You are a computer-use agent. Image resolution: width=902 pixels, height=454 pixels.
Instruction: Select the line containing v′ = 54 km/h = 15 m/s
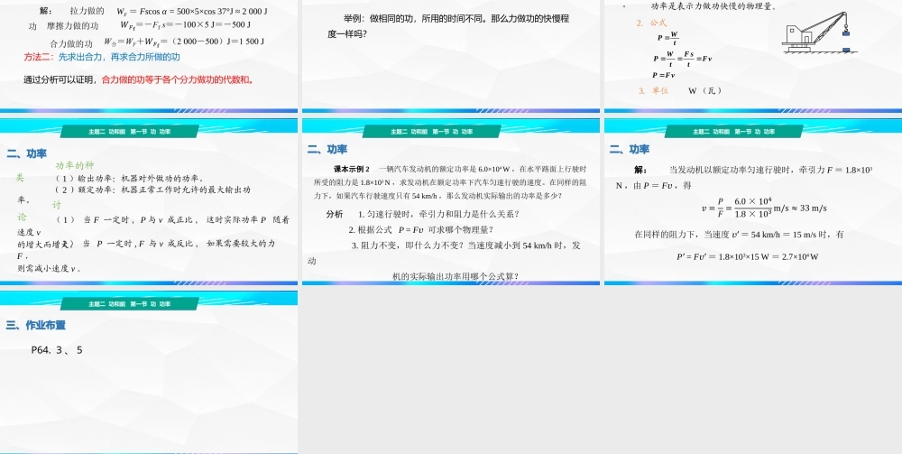pos(739,234)
